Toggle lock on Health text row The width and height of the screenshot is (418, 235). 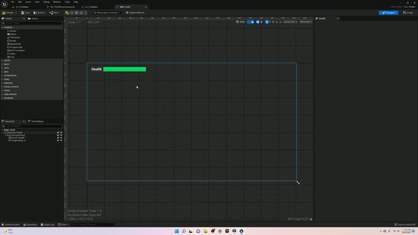point(58,138)
